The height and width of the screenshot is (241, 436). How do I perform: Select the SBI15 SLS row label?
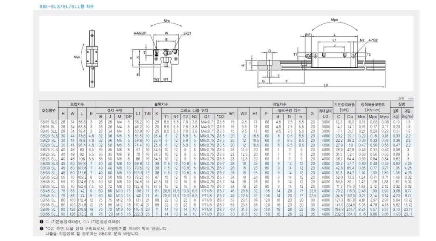[49, 122]
